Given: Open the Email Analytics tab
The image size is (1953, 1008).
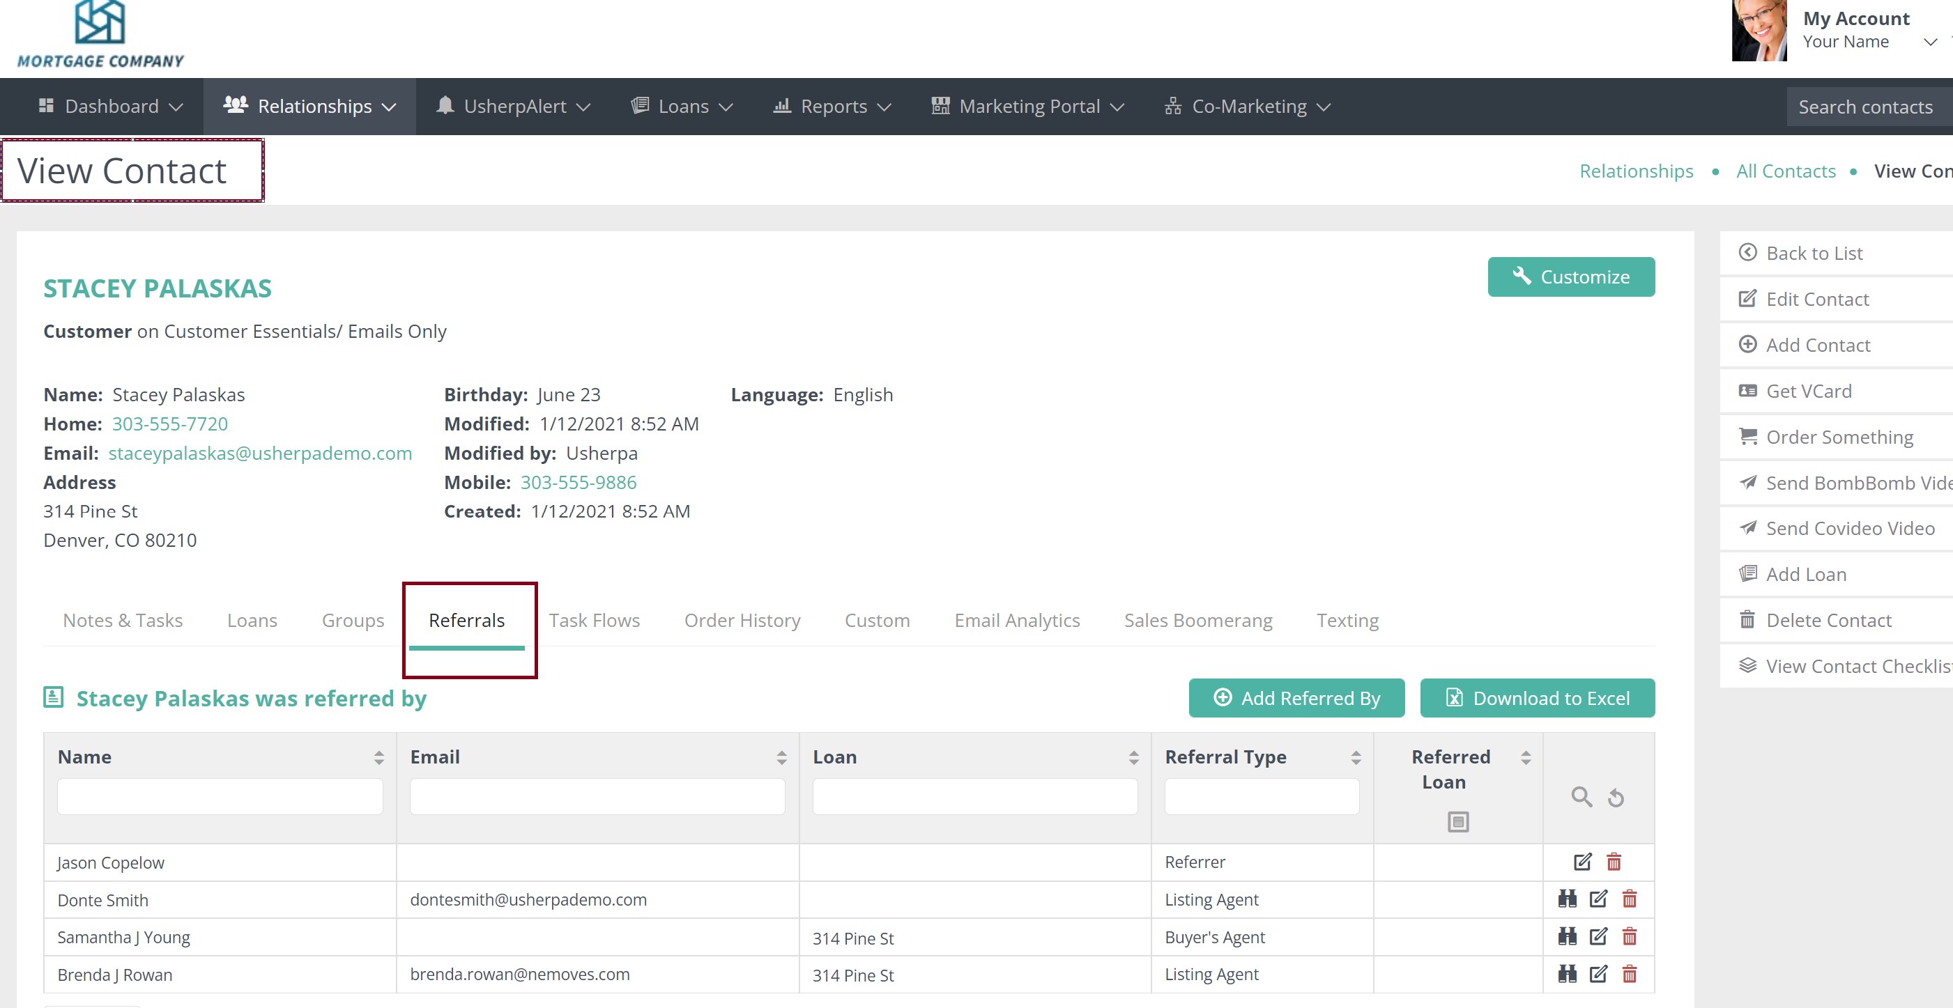Looking at the screenshot, I should coord(1017,620).
